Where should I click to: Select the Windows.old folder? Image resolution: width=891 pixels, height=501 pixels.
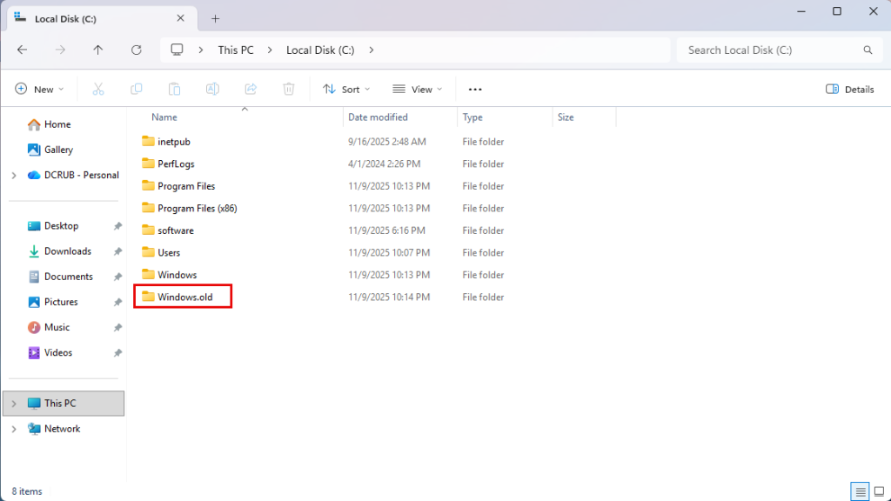(x=184, y=297)
